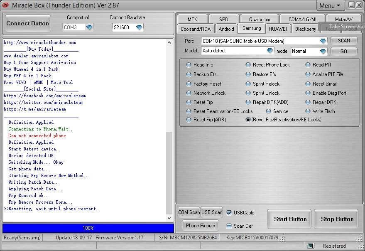Click 'Frp Remove Process Done...' log line
The height and width of the screenshot is (251, 365).
40,202
